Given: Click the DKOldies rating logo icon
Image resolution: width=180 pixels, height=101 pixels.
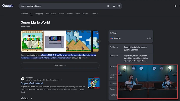Looking at the screenshot, I should 111,38.
